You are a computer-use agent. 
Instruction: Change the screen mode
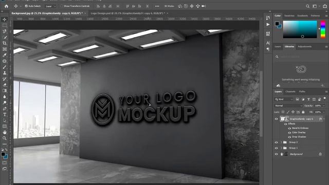(x=5, y=169)
